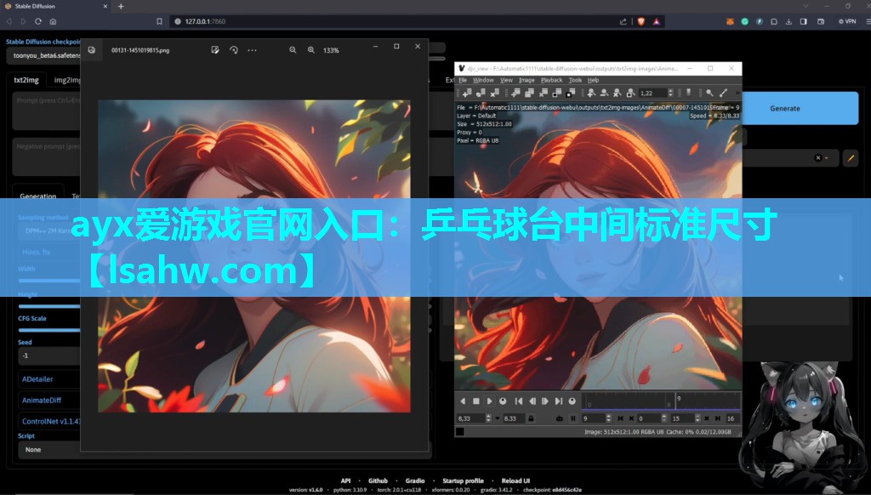871x495 pixels.
Task: Switch to the txt2img tab
Action: (x=26, y=80)
